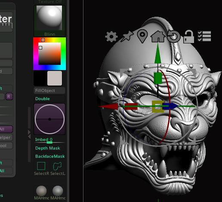The width and height of the screenshot is (222, 202).
Task: Click the sticky mode pin icon
Action: click(x=127, y=36)
